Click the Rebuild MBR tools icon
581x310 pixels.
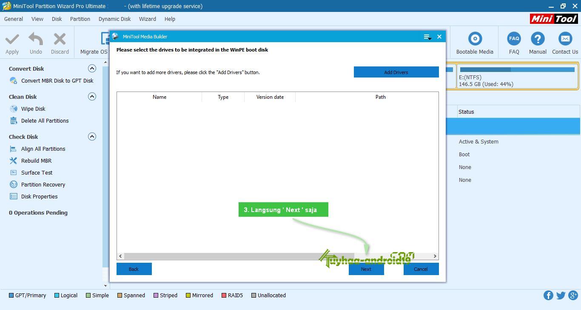[x=13, y=161]
